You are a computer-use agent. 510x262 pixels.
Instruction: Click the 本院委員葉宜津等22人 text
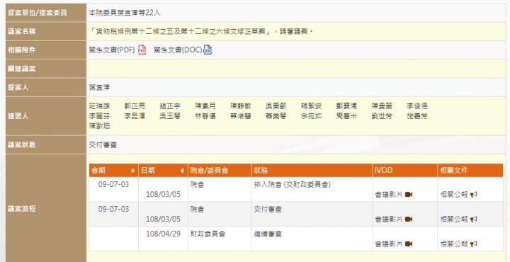(x=125, y=13)
